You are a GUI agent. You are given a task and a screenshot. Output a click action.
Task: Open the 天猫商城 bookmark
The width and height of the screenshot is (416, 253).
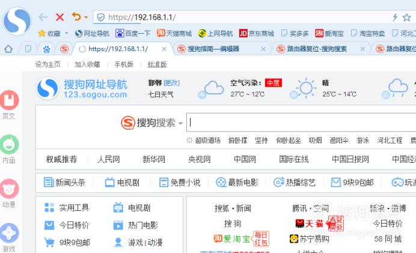click(174, 34)
